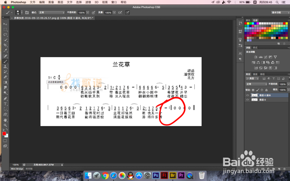The width and height of the screenshot is (290, 181).
Task: Open the layer filter 类型 dropdown
Action: 253,78
